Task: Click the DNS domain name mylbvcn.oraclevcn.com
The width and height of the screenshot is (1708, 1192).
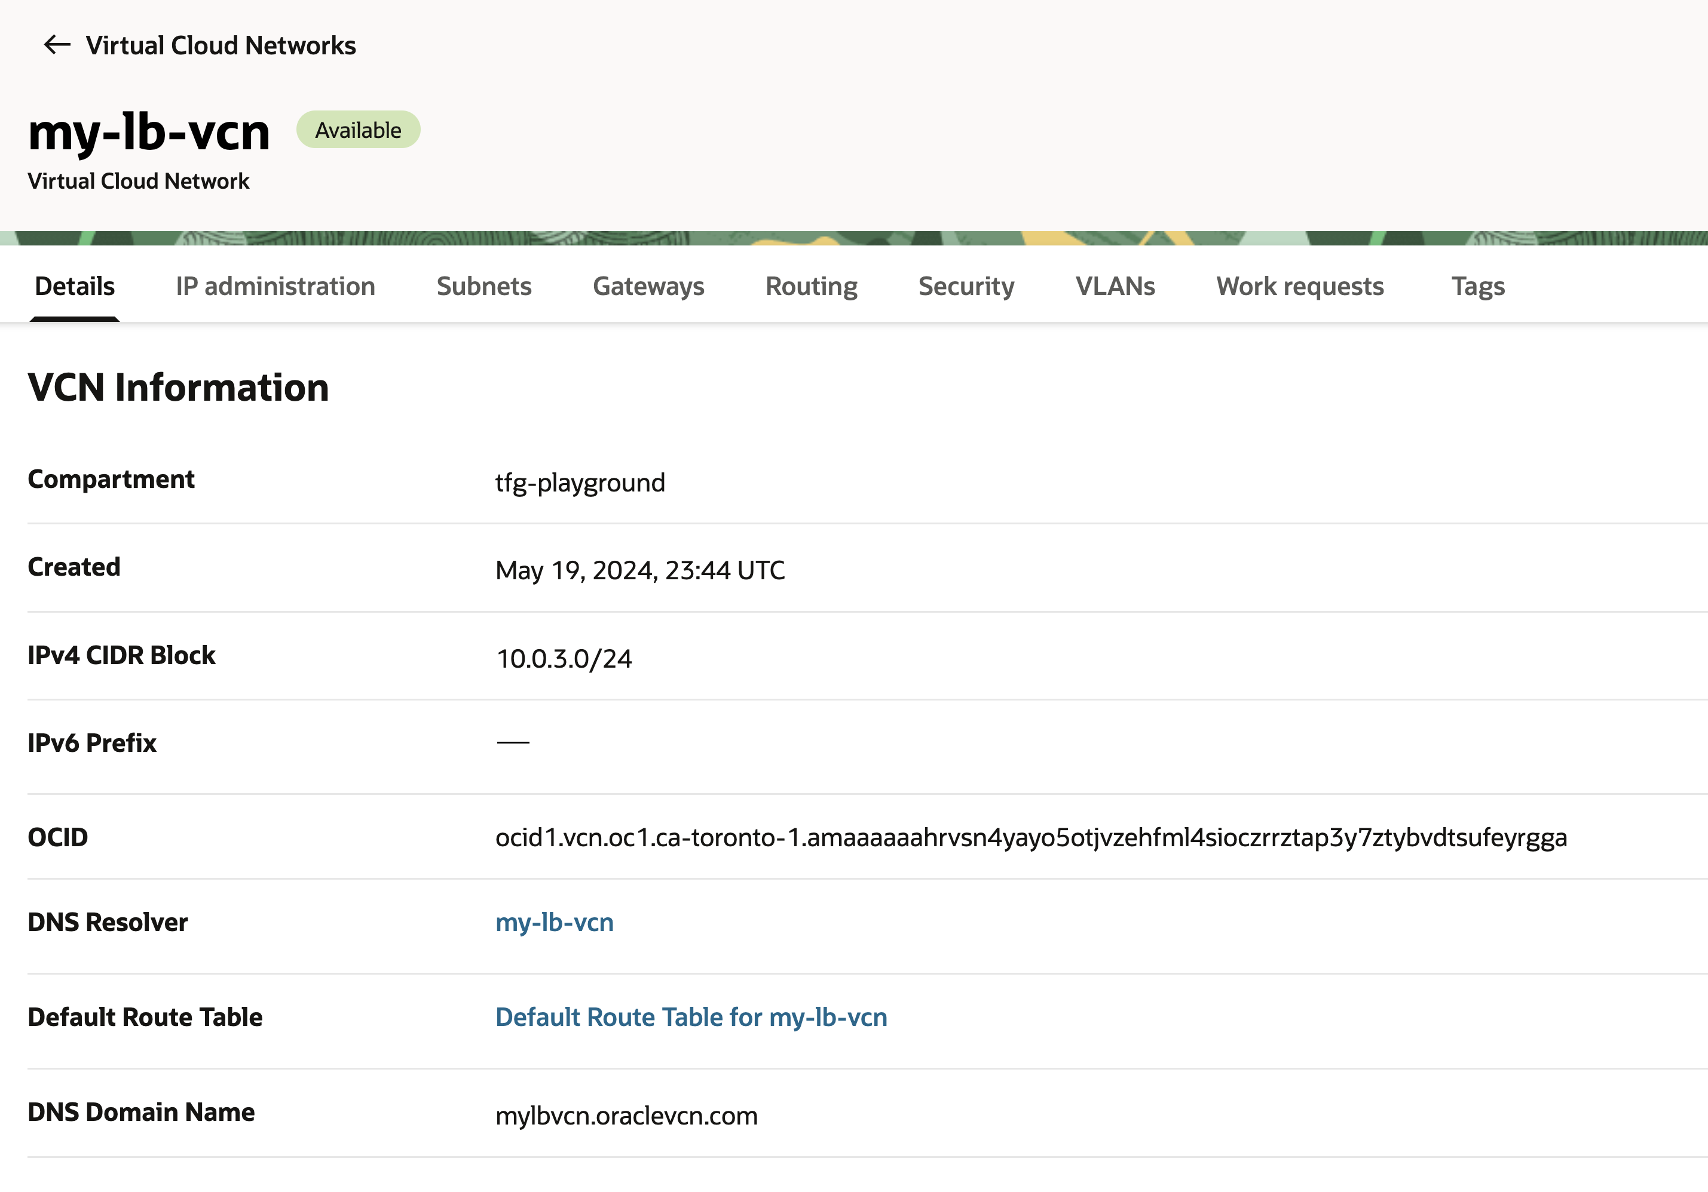Action: [x=626, y=1116]
